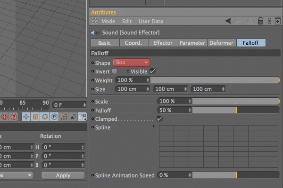283x188 pixels.
Task: Click the Scale 100 % value field
Action: (x=174, y=102)
